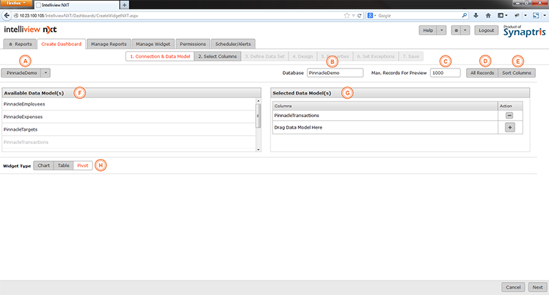Image resolution: width=549 pixels, height=295 pixels.
Task: Go to step 2 Select Columns
Action: tap(217, 57)
